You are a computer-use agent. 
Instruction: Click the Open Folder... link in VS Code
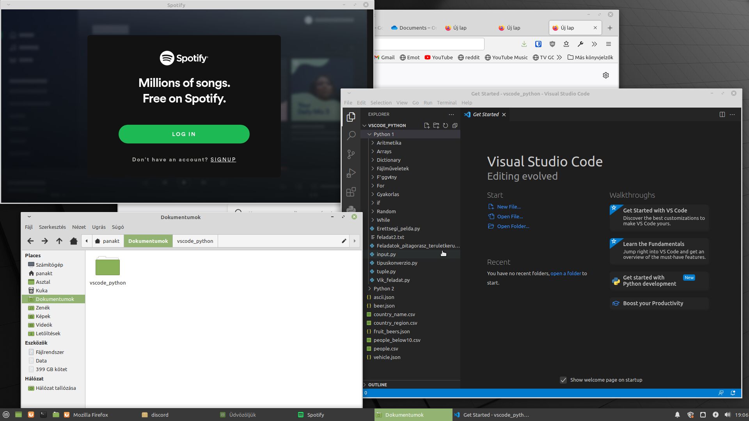[x=513, y=226]
